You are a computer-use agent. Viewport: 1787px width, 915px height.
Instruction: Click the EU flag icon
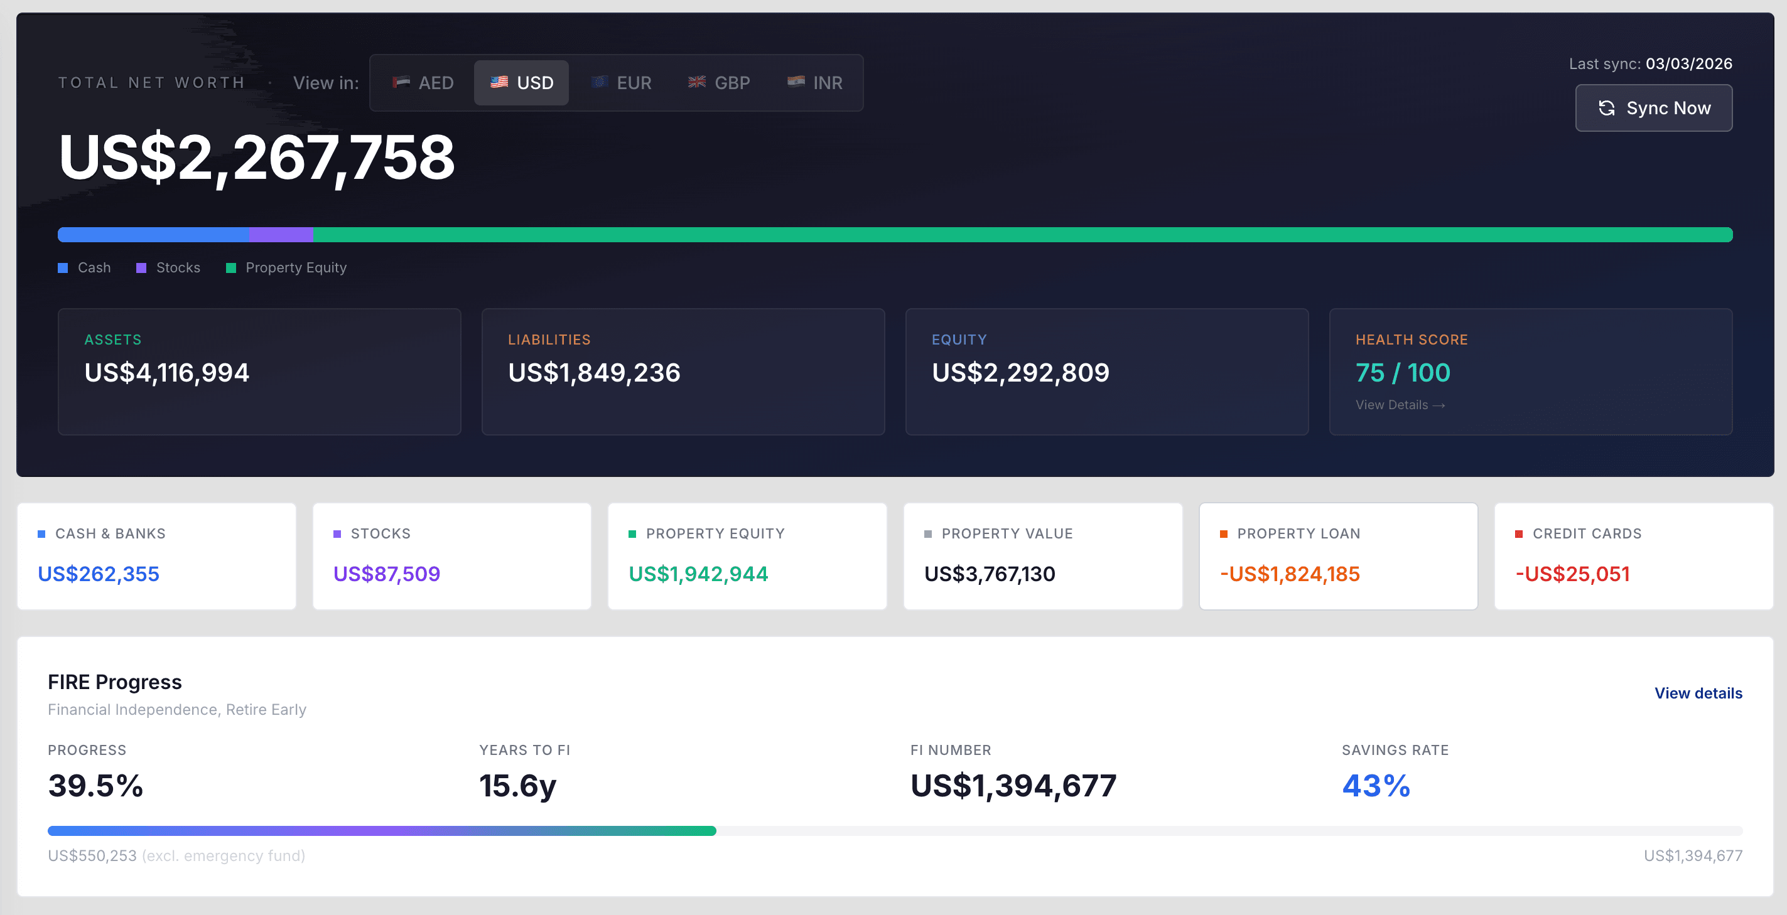click(598, 82)
